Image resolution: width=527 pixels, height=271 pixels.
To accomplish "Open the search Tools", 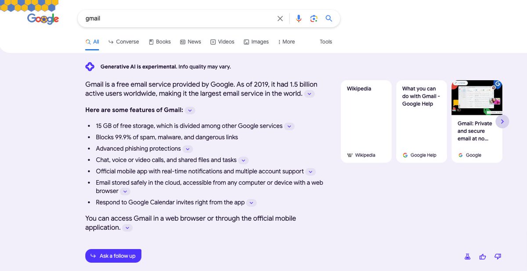I will tap(326, 42).
